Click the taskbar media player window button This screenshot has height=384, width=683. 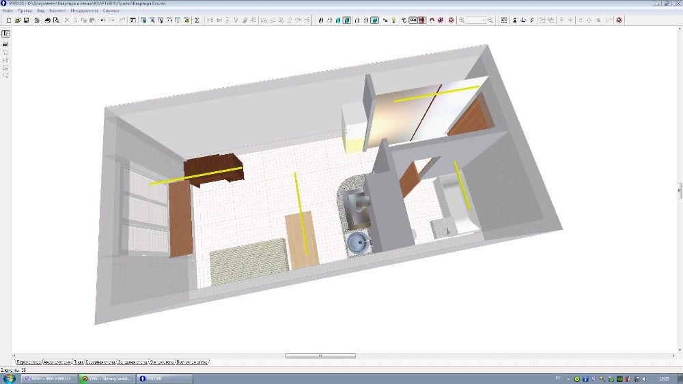(107, 379)
